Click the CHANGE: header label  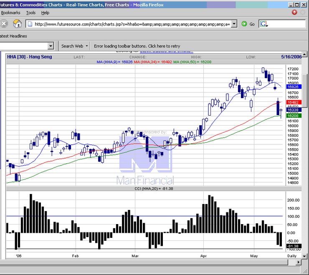[x=138, y=57]
